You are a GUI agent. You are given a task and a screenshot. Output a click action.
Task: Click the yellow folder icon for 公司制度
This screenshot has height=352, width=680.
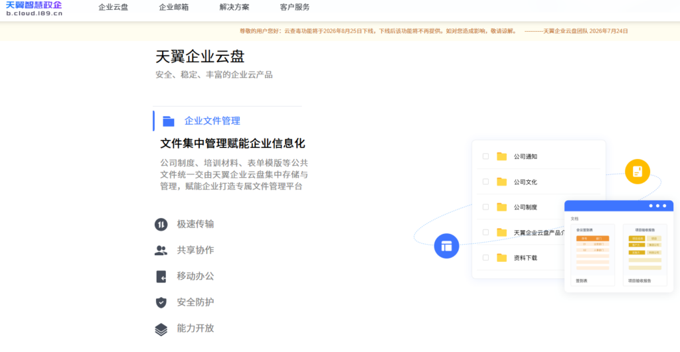502,207
